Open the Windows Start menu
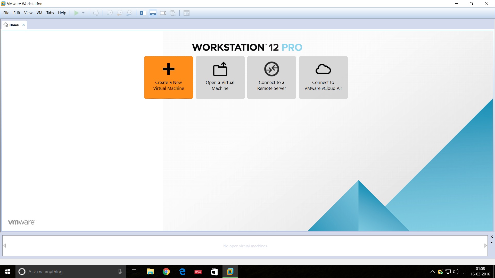495x278 pixels. coord(8,272)
